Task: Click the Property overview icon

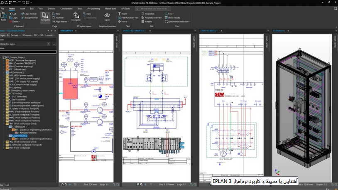Action: click(x=143, y=18)
